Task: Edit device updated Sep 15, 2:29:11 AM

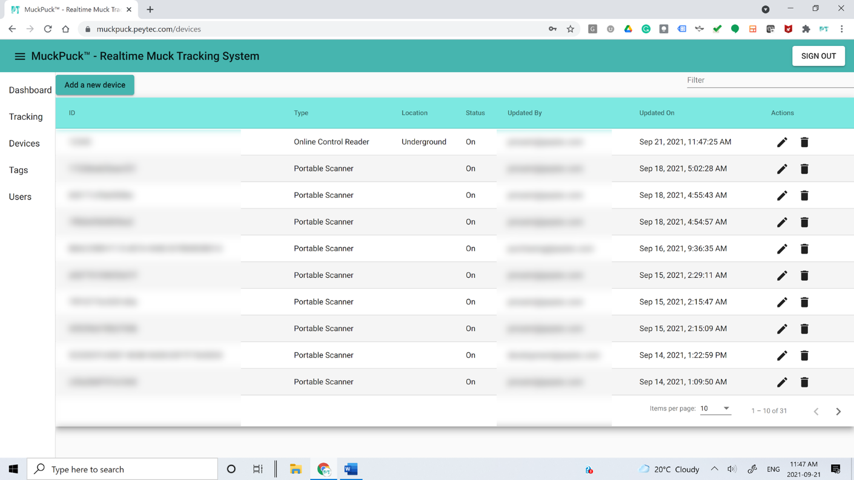Action: click(782, 275)
